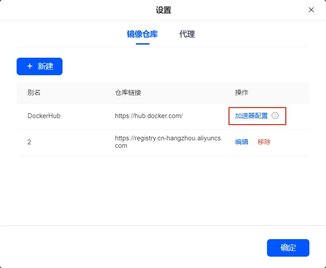This screenshot has width=326, height=268.
Task: Click the 操作 column header
Action: coord(242,93)
